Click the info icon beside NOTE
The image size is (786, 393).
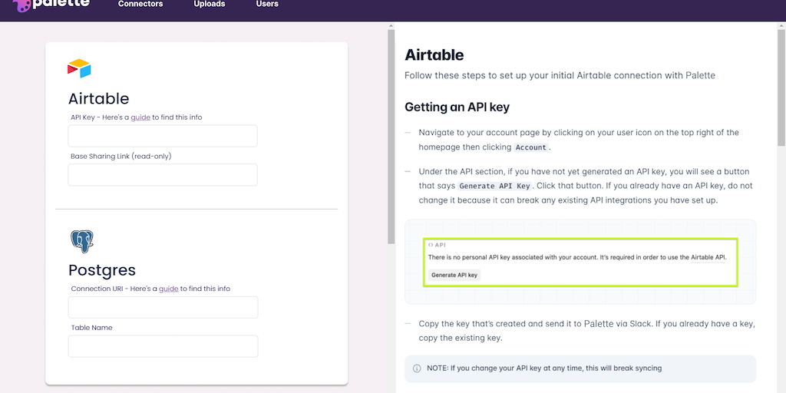coord(417,368)
